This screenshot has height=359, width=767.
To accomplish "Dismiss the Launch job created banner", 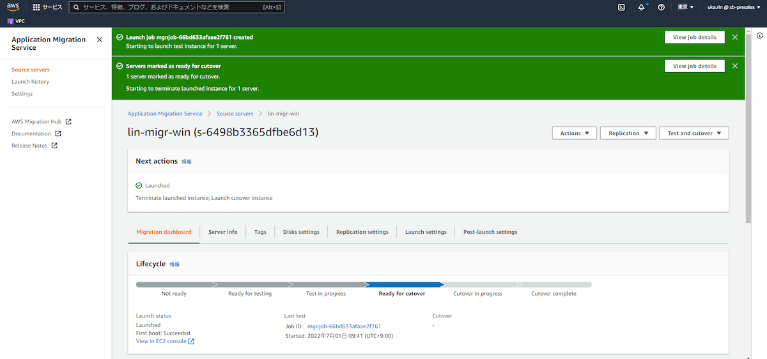I will tap(734, 37).
